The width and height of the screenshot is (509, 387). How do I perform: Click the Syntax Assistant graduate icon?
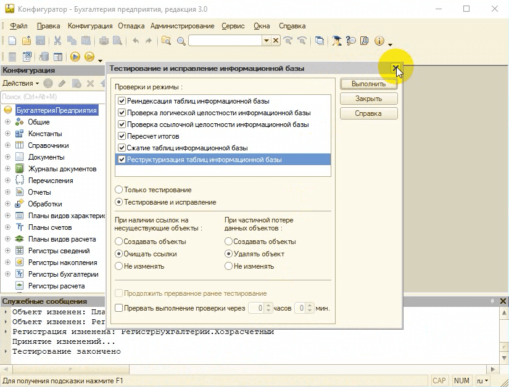337,41
